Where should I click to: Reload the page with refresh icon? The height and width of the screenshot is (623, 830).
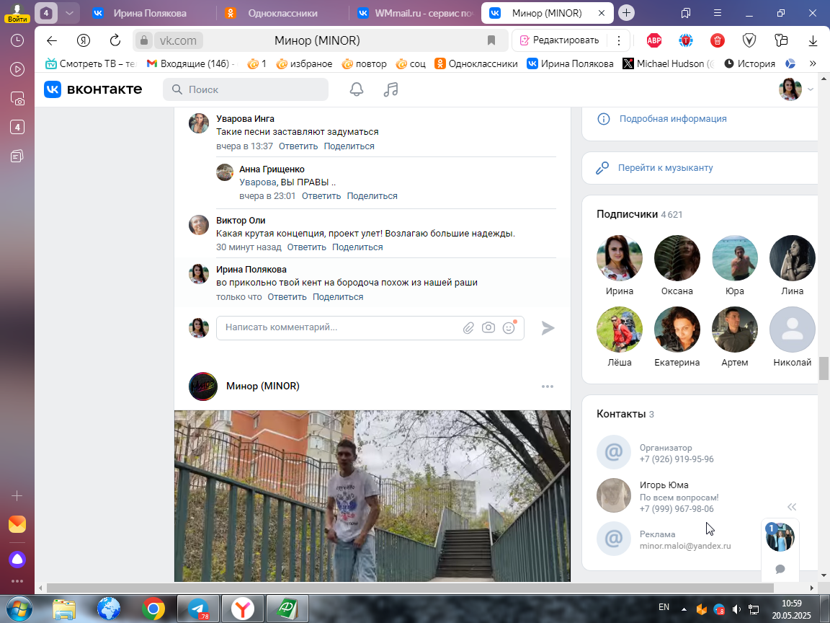[x=115, y=40]
